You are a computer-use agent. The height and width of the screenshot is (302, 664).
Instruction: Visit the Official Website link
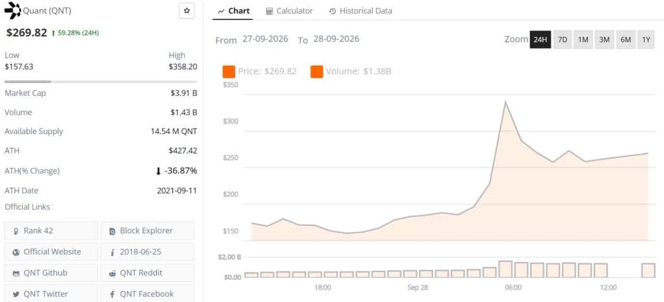pos(51,251)
